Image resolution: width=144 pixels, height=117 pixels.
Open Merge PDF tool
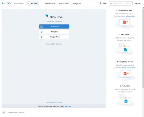[x=77, y=3]
